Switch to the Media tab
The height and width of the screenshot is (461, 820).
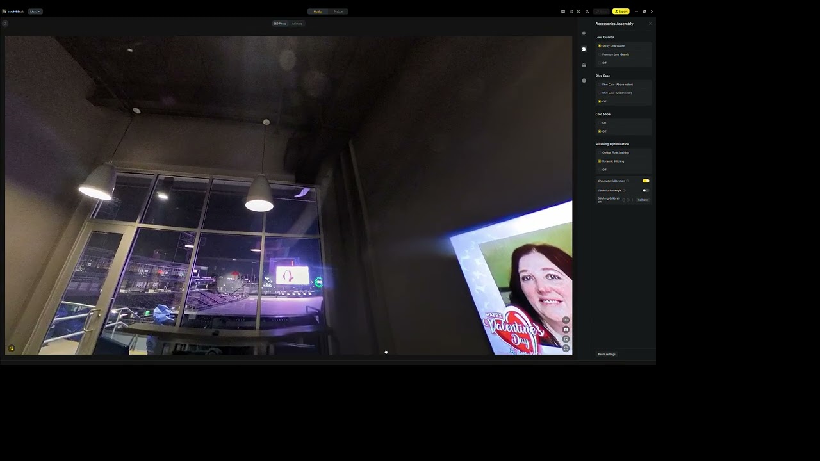pos(318,12)
